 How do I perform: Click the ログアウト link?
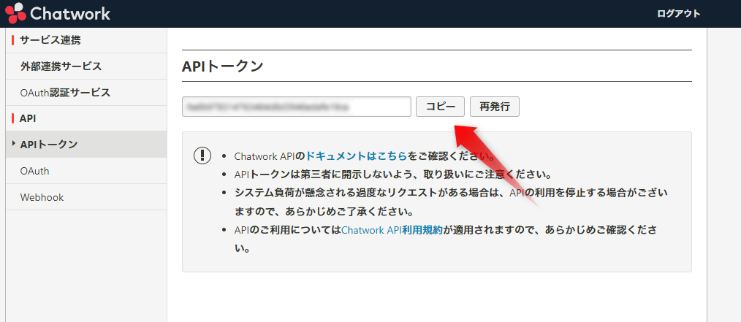tap(679, 13)
